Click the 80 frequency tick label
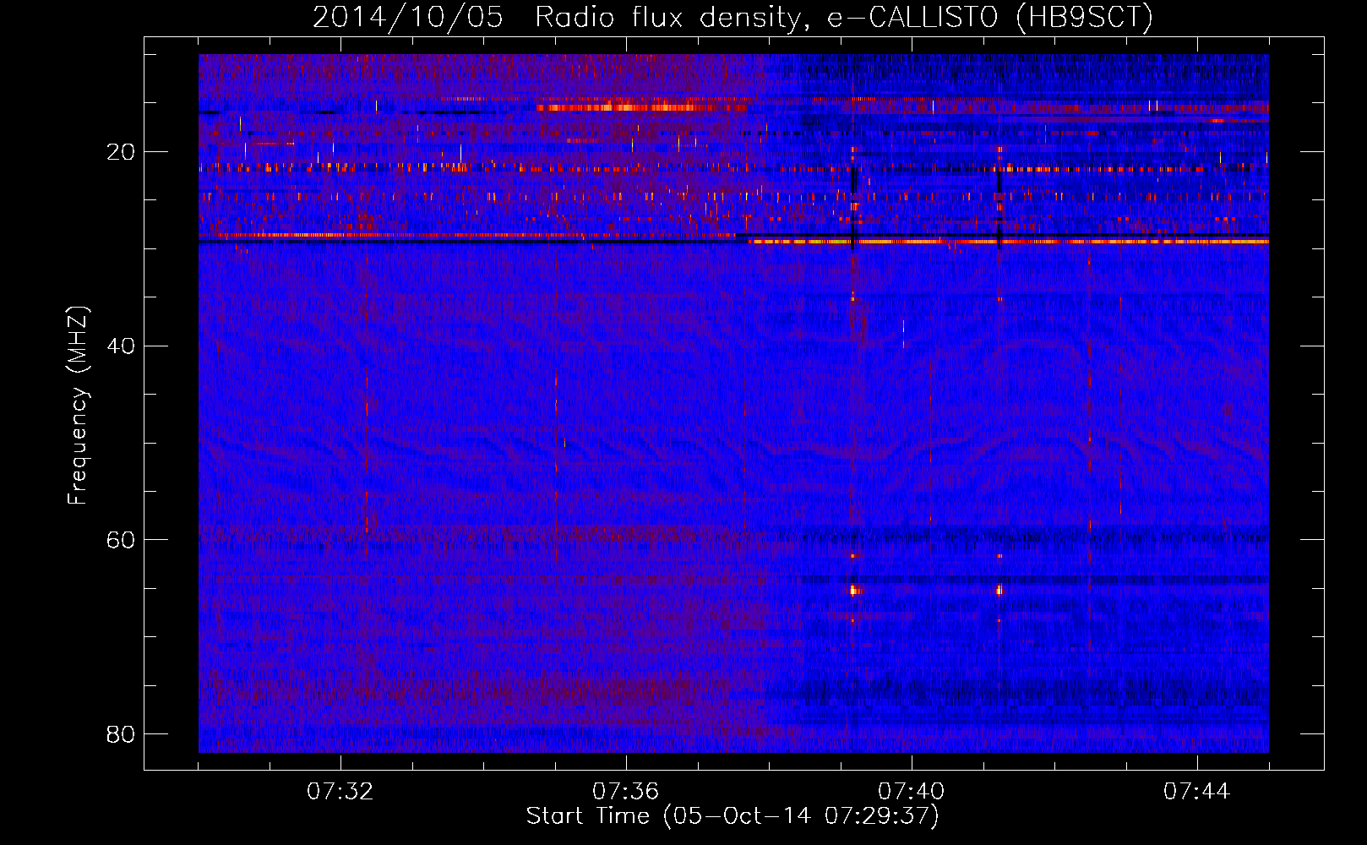1367x845 pixels. [x=121, y=733]
